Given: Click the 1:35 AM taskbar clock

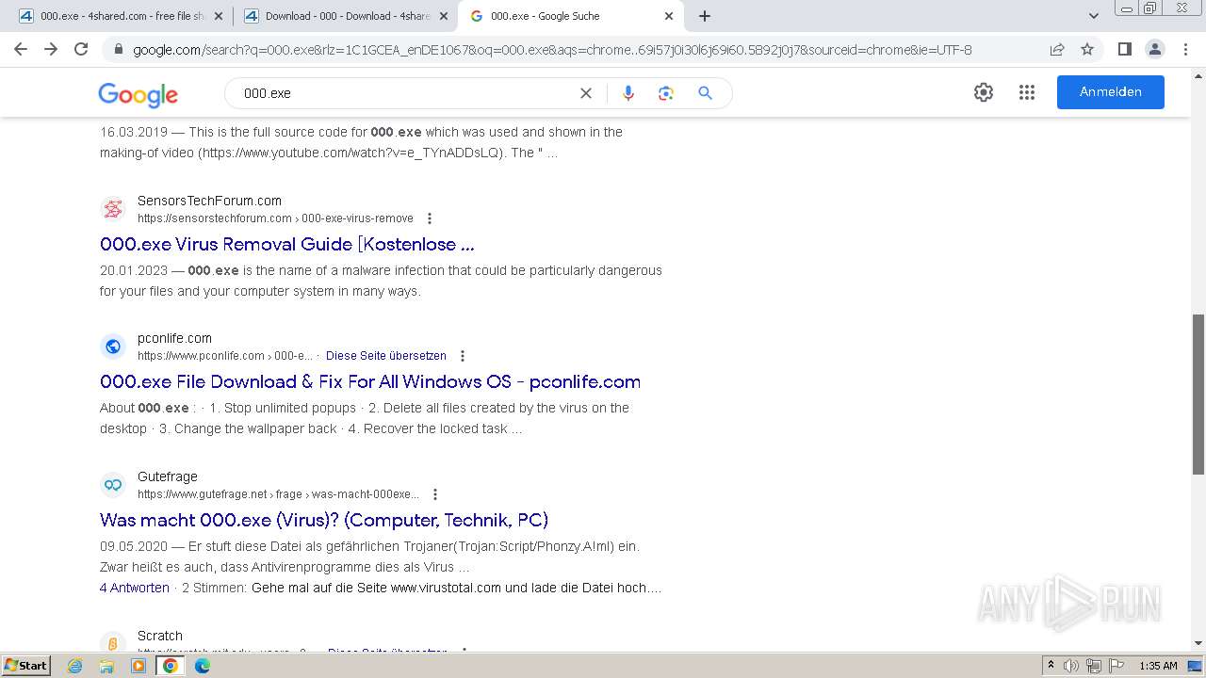Looking at the screenshot, I should pyautogui.click(x=1158, y=666).
